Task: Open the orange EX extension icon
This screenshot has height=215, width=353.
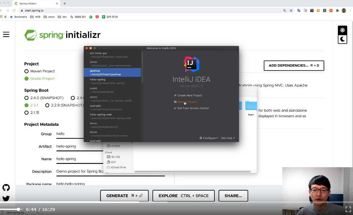Action: coord(331,11)
